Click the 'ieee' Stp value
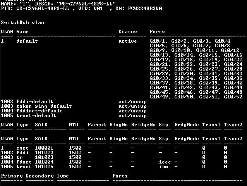The width and height of the screenshot is (247, 186). point(165,162)
